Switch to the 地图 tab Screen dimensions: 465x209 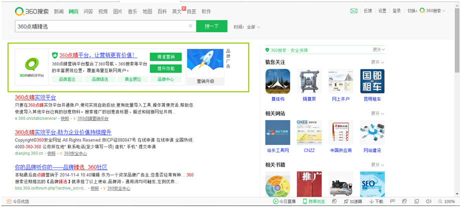[147, 11]
